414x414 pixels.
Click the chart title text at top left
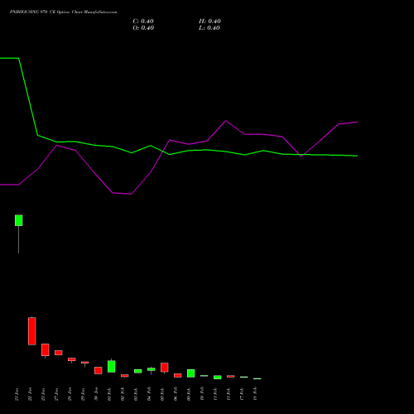coord(63,12)
